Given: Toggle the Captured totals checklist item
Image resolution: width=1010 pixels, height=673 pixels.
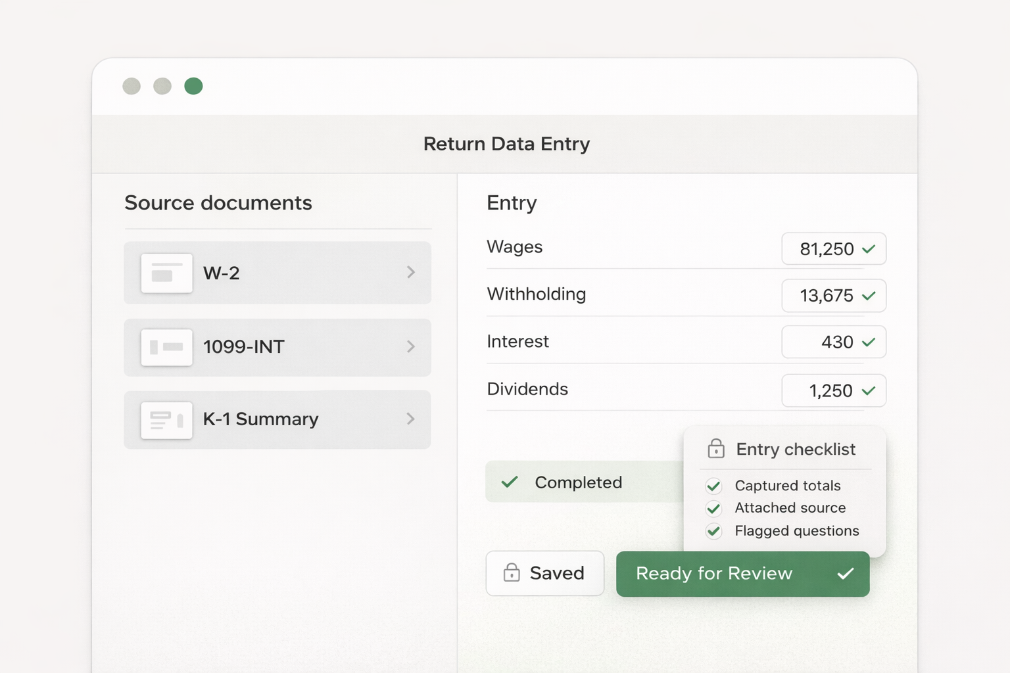Looking at the screenshot, I should point(713,486).
